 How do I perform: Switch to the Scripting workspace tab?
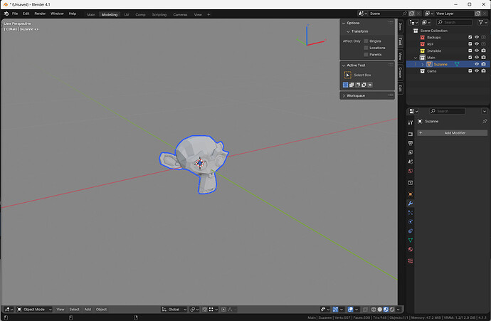[159, 15]
